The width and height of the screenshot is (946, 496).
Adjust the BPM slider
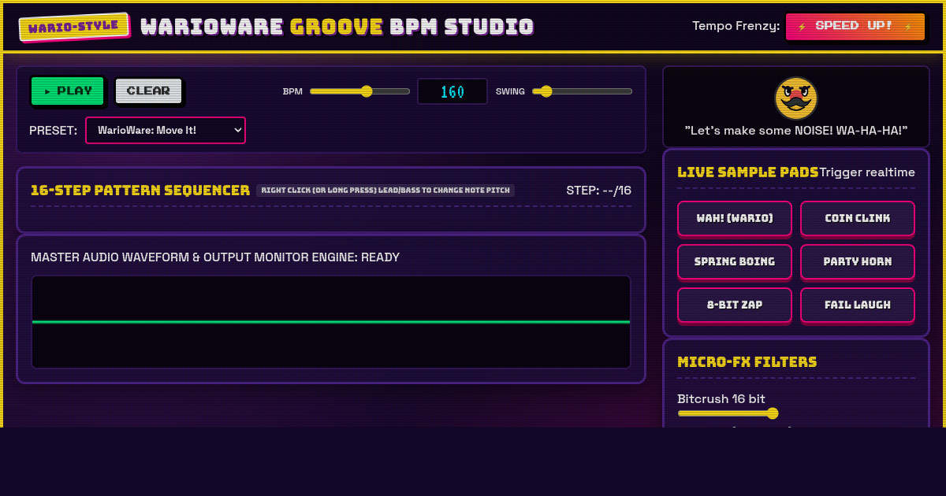[359, 91]
